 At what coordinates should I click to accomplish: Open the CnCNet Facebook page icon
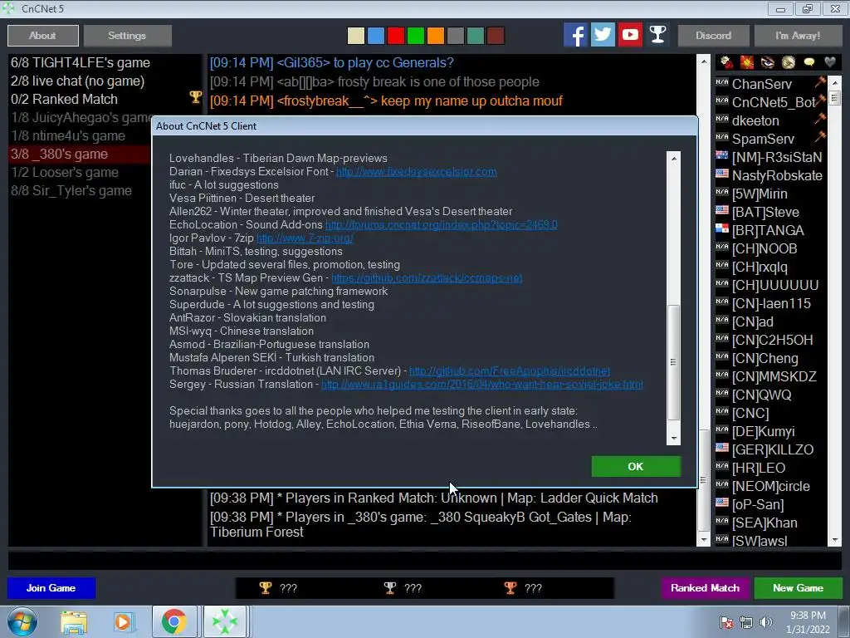(x=575, y=35)
